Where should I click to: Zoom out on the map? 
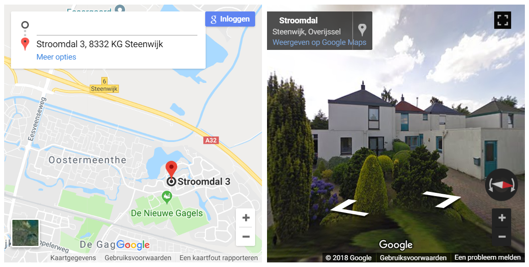pos(246,237)
